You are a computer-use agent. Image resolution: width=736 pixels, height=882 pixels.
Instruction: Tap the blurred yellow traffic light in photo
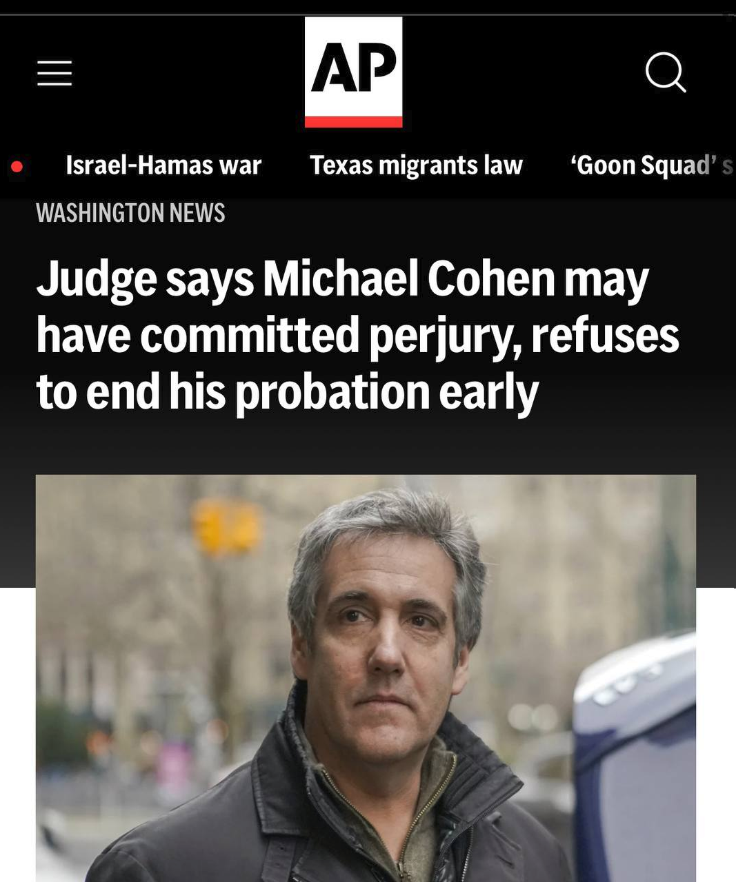pyautogui.click(x=227, y=526)
